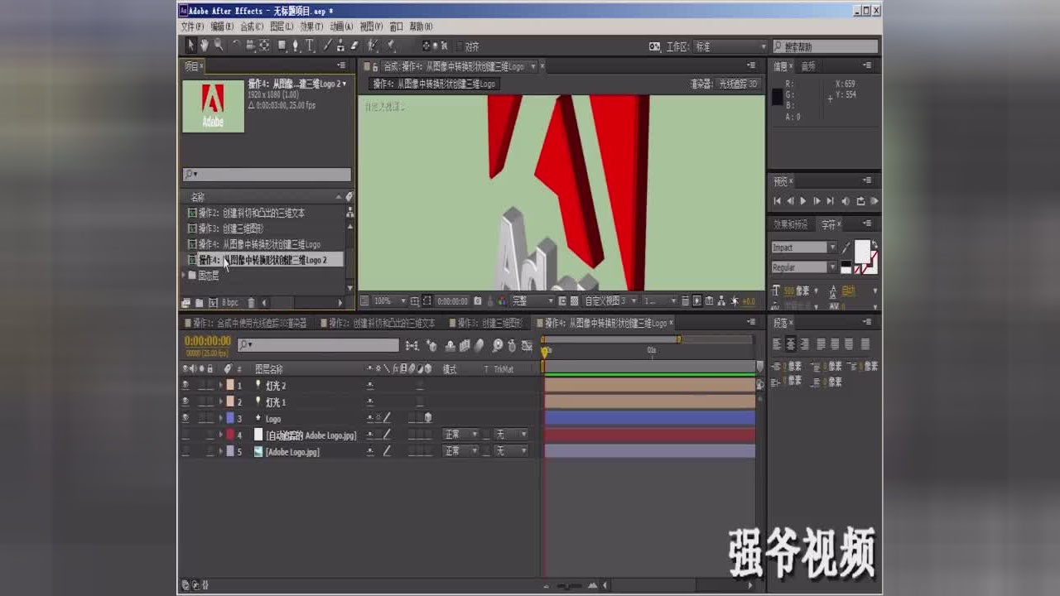Hide the Logo layer
The height and width of the screenshot is (596, 1060).
pyautogui.click(x=185, y=418)
